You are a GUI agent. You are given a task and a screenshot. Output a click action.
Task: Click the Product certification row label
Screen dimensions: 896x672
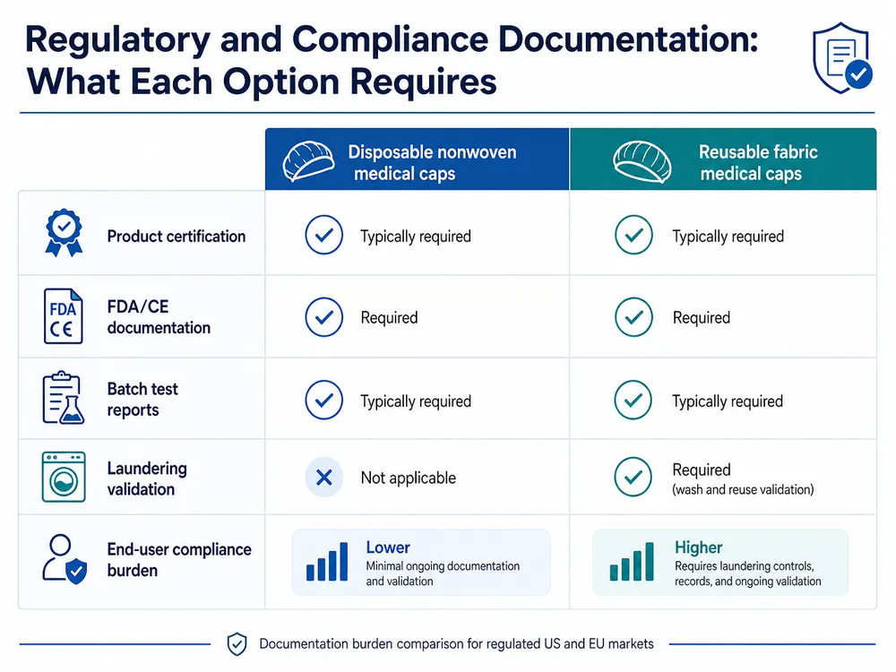coord(176,237)
